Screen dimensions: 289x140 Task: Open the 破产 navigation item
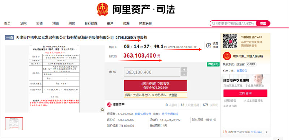click(110, 23)
